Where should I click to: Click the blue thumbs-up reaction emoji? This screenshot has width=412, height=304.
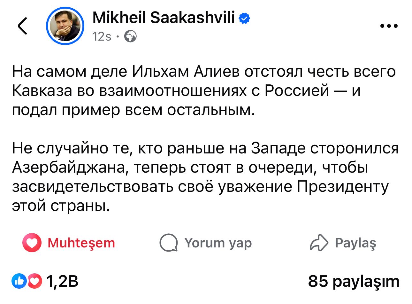coord(18,281)
